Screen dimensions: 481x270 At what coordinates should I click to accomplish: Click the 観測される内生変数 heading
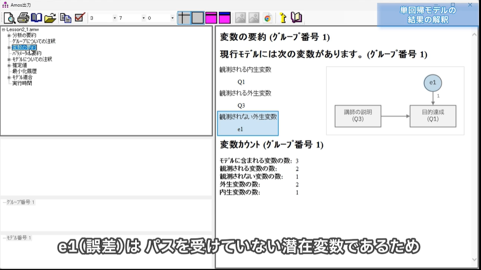click(x=245, y=70)
